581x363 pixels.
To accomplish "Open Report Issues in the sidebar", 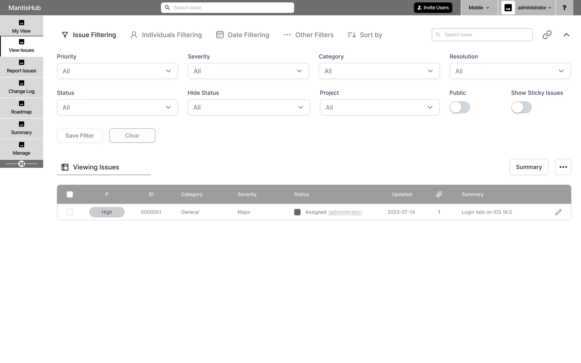I will pyautogui.click(x=21, y=67).
